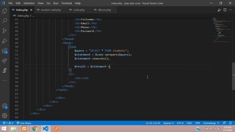Switch to Visual Studio Code taskbar icon

point(46,129)
